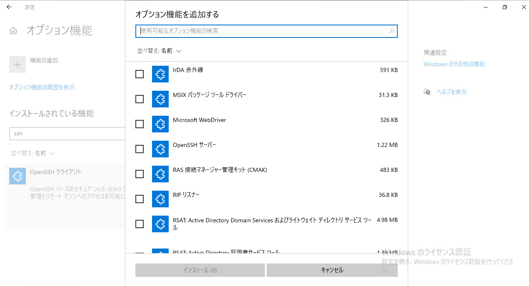
Task: Open Windows のその他の機能 link
Action: pos(454,64)
